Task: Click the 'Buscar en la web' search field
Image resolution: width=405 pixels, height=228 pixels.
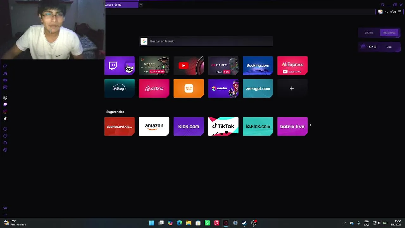Action: pyautogui.click(x=206, y=41)
